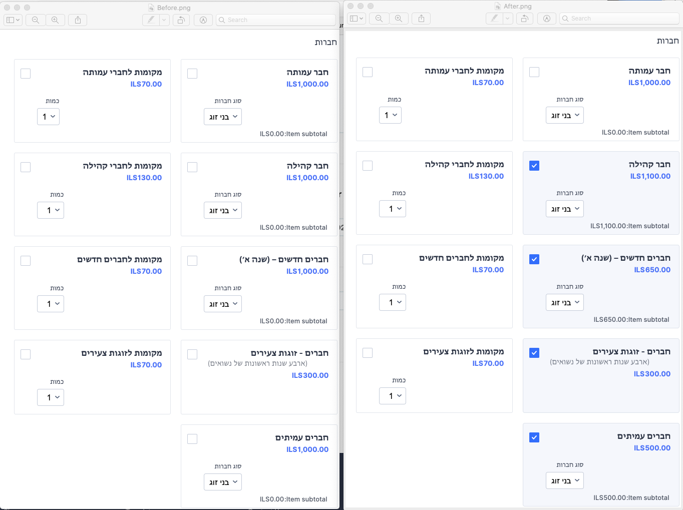Viewport: 683px width, 510px height.
Task: Click חברים עמיתים heading in After.png
Action: click(644, 436)
